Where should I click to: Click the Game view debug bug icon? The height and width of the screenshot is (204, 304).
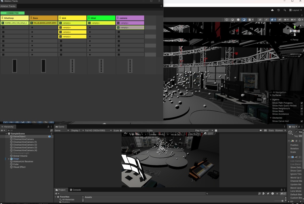216,130
